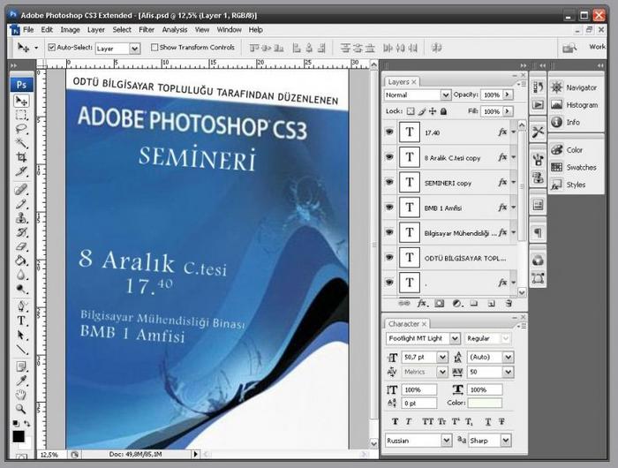Select the Move tool in the toolbox
The image size is (618, 468).
tap(21, 101)
